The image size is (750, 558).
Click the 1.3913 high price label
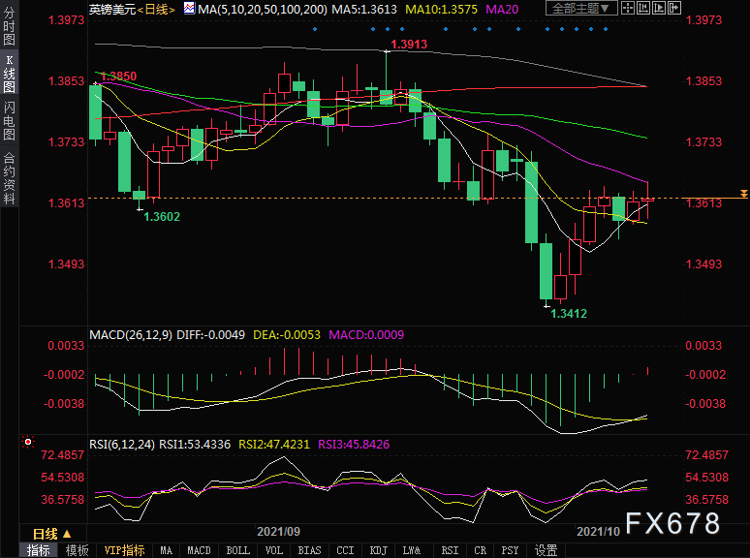409,44
